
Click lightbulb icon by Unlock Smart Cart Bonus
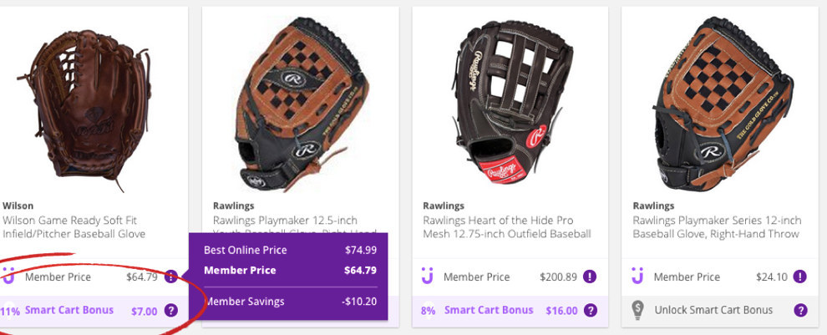coord(639,310)
